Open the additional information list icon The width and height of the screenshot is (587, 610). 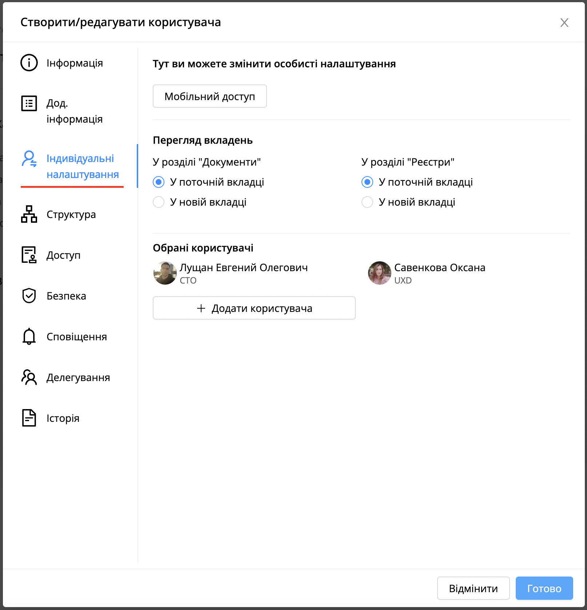click(x=29, y=103)
